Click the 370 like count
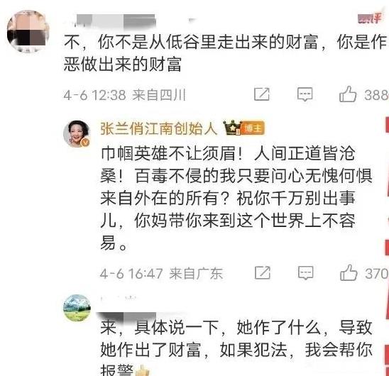The image size is (389, 376). (377, 273)
